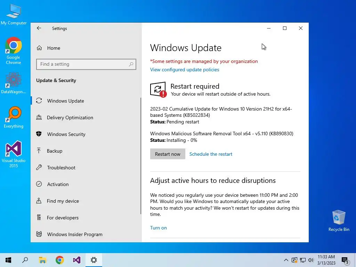
Task: Click the Status: Installing - 0% text
Action: (174, 140)
